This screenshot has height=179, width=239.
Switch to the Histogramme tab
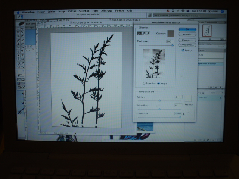point(212,22)
